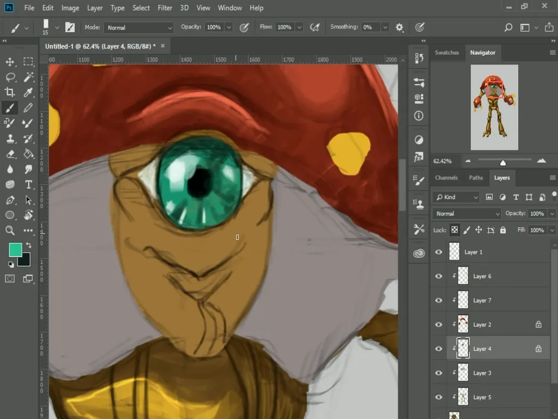Screen dimensions: 558x419
Task: Open smoothing options gear
Action: (x=399, y=27)
